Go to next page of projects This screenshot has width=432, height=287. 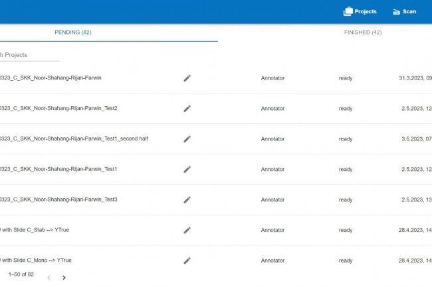coord(64,277)
